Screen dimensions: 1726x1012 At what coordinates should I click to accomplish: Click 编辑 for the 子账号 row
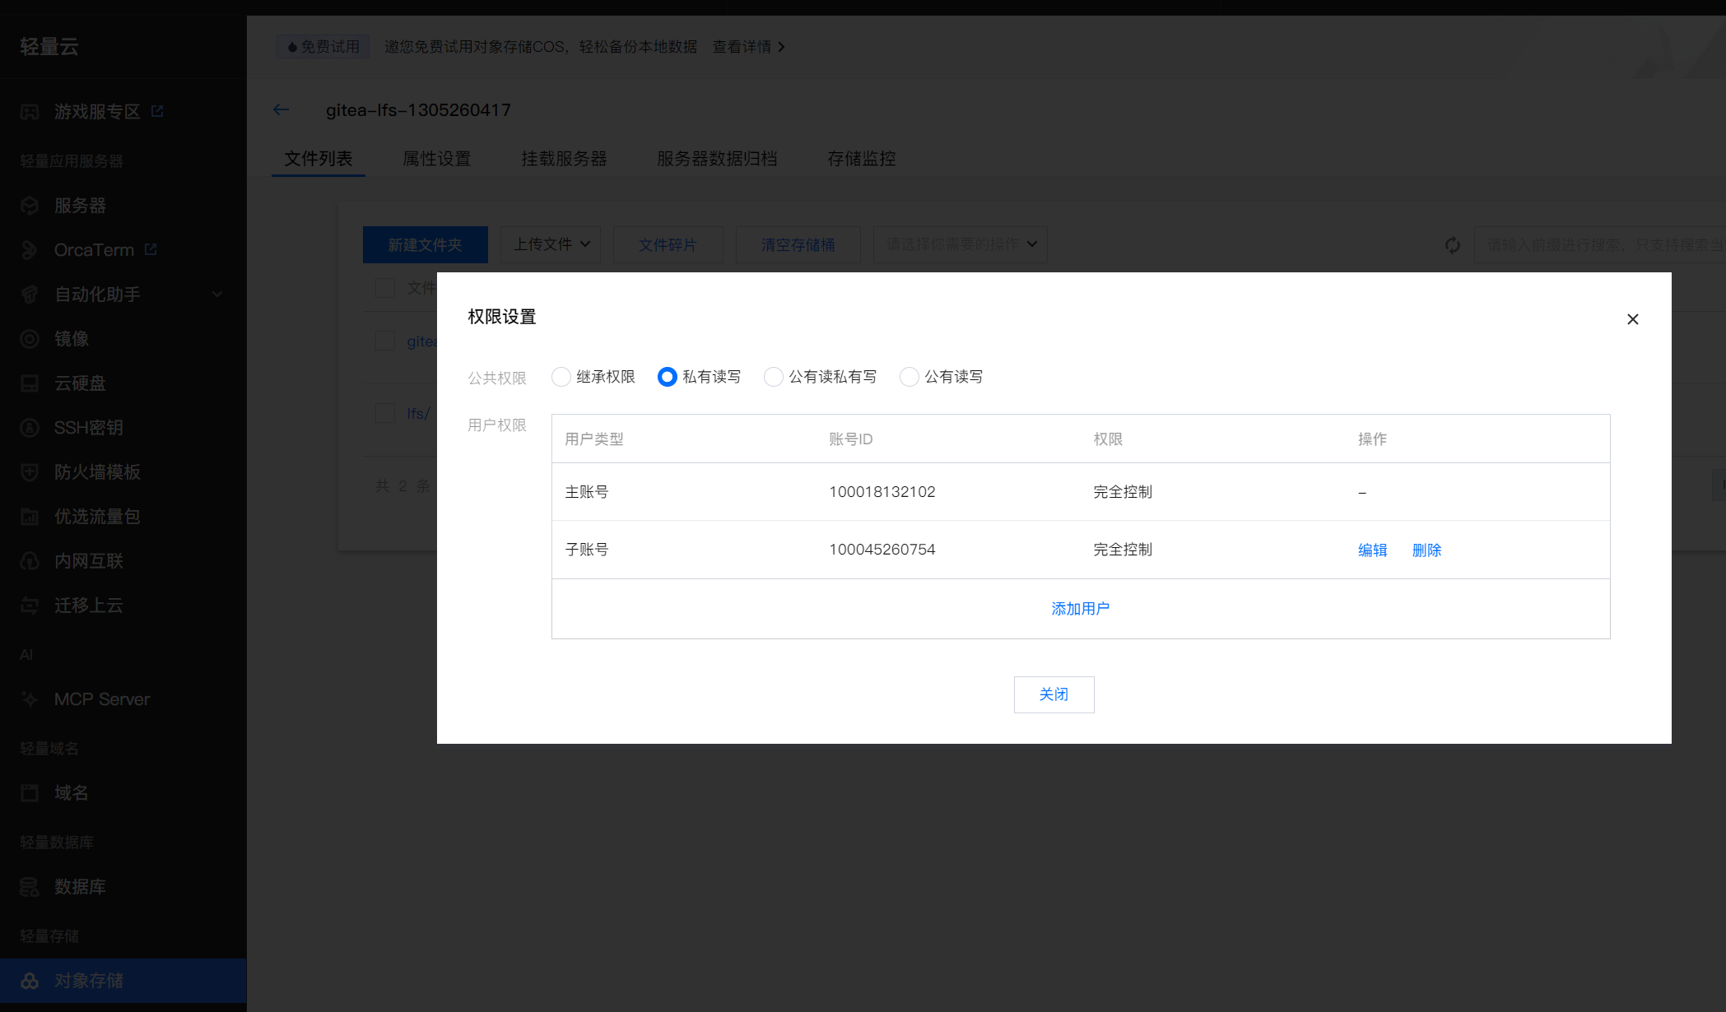[x=1372, y=550]
